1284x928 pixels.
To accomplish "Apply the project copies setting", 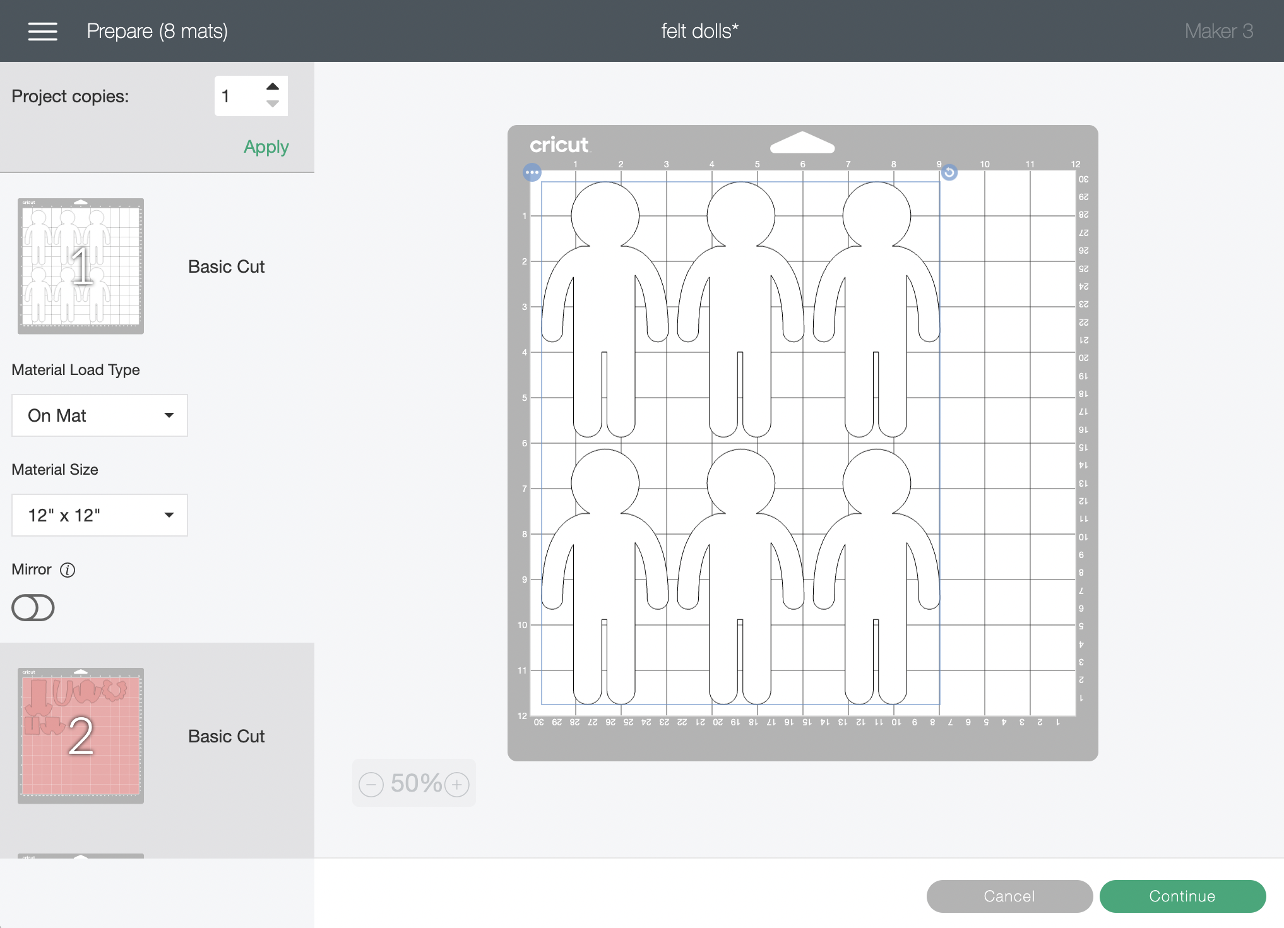I will pos(266,147).
